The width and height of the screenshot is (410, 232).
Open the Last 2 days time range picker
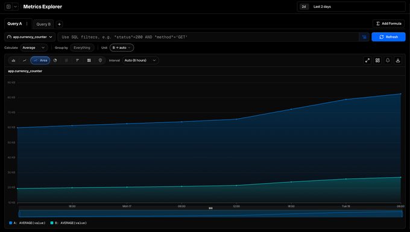[351, 7]
